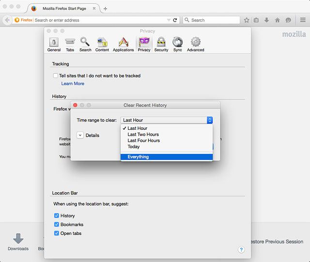Viewport: 310px width, 262px height.
Task: Reload the page with refresh icon
Action: 175,20
